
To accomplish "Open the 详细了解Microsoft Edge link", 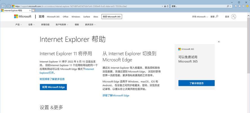I will tap(116, 95).
